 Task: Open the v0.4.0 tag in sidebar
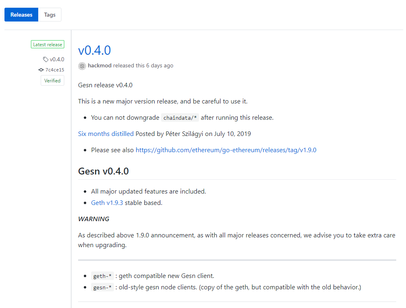(x=57, y=59)
